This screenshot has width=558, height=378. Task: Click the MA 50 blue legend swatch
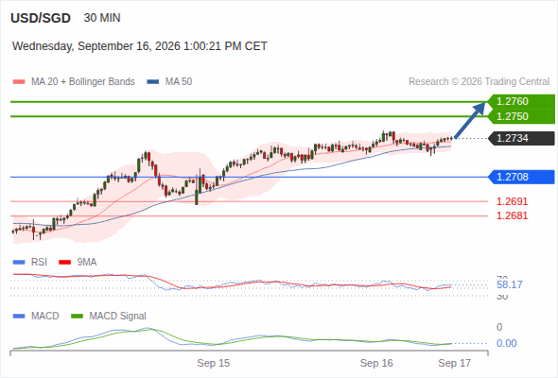coord(153,82)
